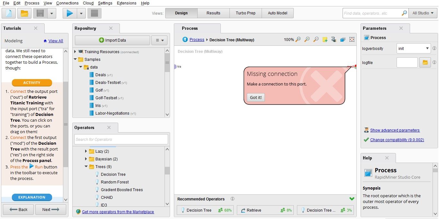Click the tutorial Next button
Viewport: 439px width, 219px height.
pyautogui.click(x=51, y=209)
